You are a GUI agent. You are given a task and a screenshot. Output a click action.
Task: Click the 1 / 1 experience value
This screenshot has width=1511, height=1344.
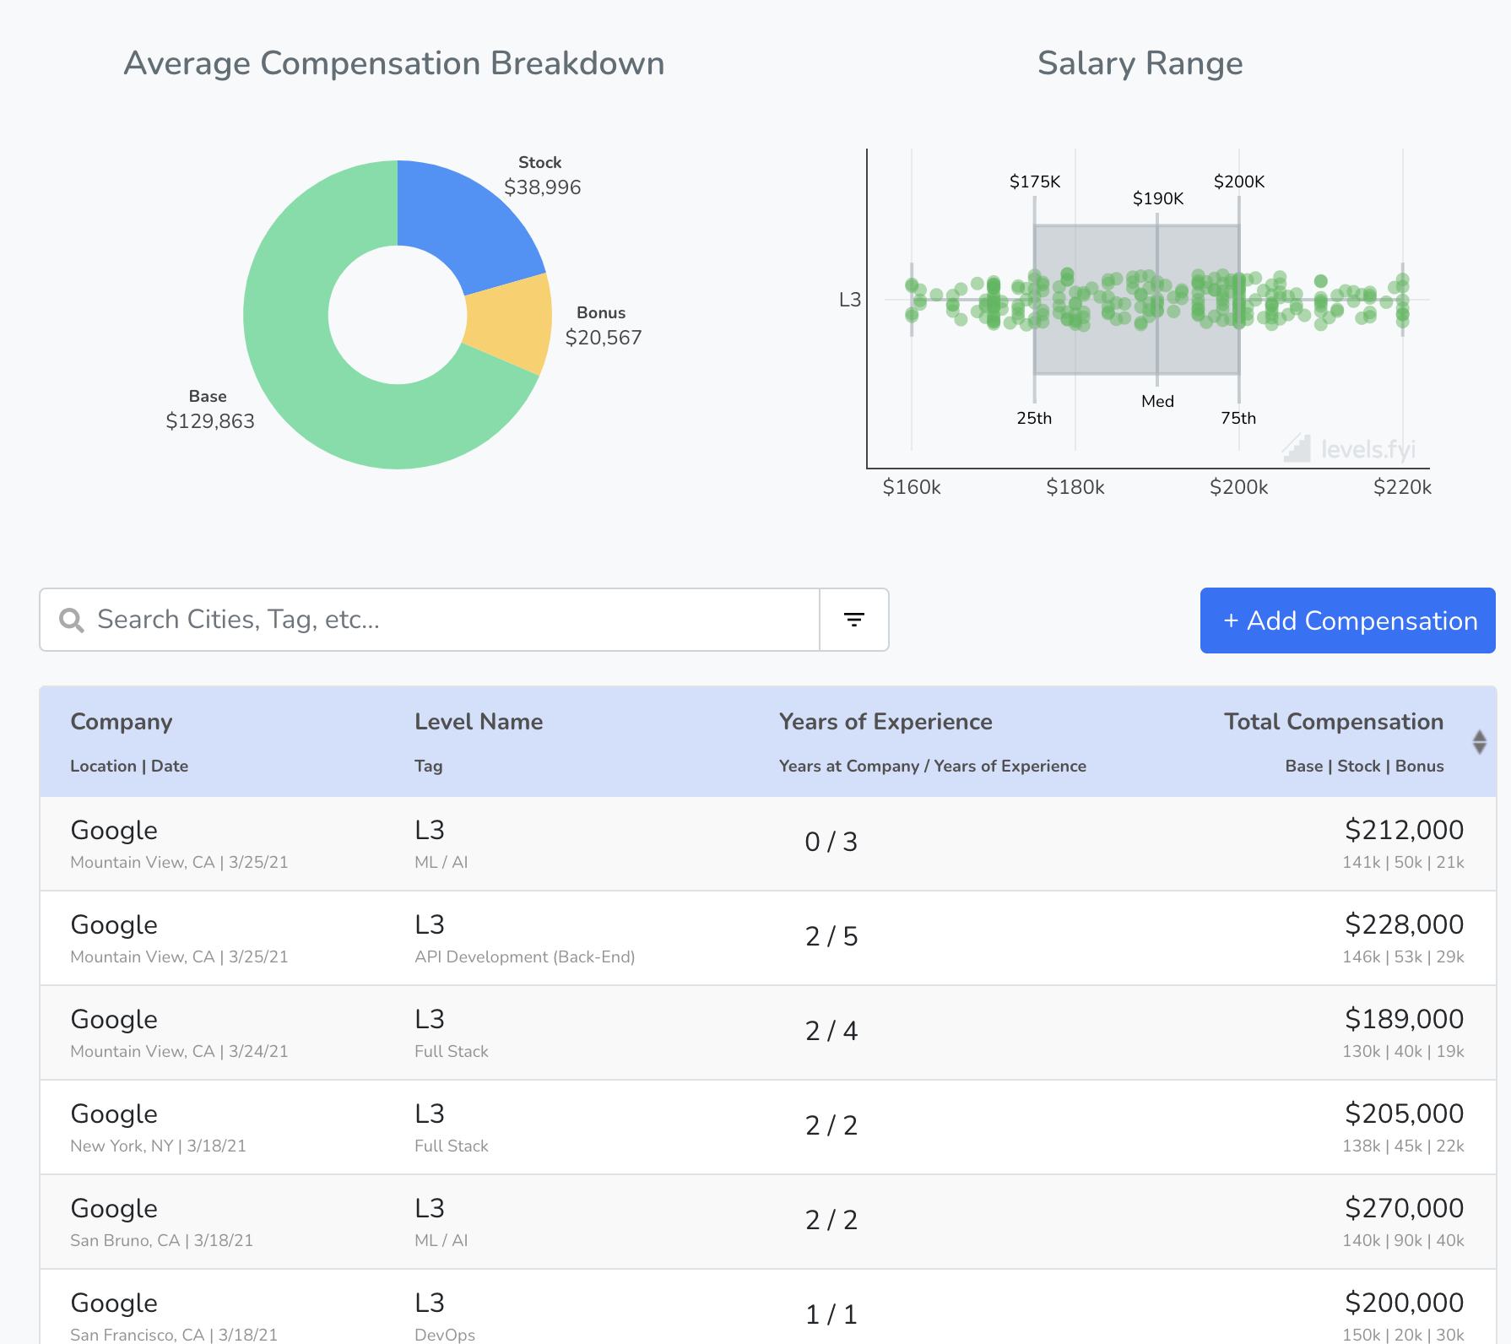click(831, 1314)
